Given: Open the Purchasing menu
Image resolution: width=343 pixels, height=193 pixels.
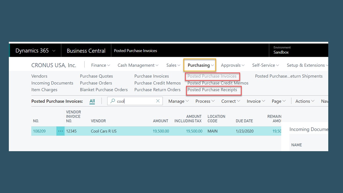Looking at the screenshot, I should (201, 65).
